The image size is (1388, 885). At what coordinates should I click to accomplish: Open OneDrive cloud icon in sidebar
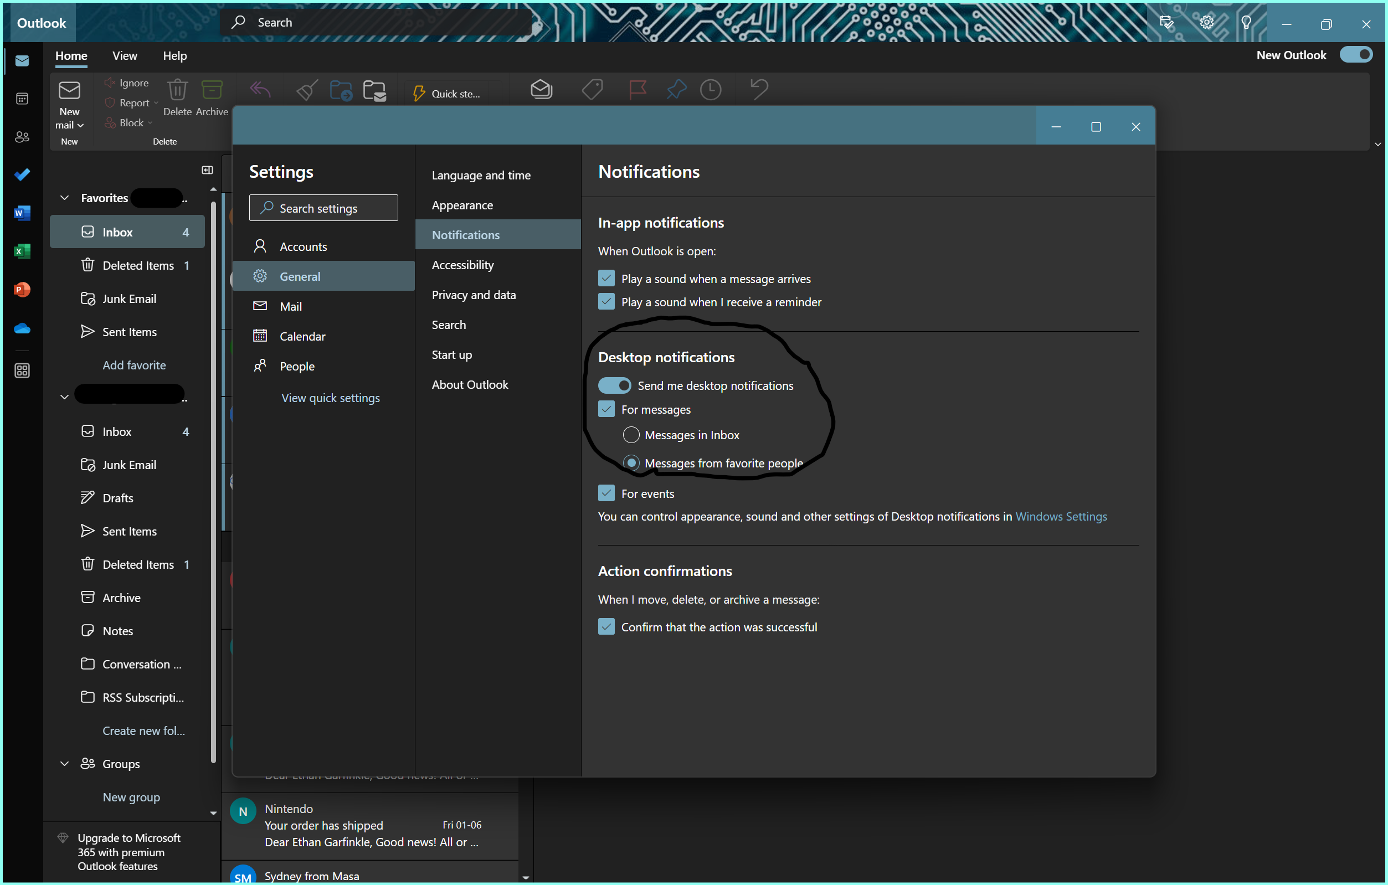pos(22,328)
